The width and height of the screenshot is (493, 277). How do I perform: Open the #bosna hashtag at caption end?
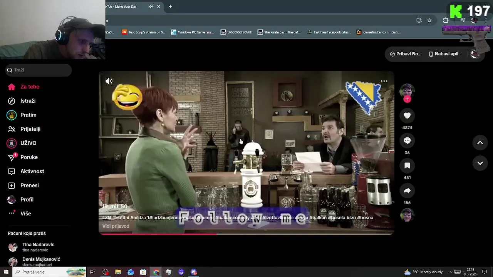tap(365, 218)
